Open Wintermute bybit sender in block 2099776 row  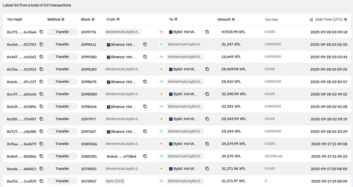(123, 32)
